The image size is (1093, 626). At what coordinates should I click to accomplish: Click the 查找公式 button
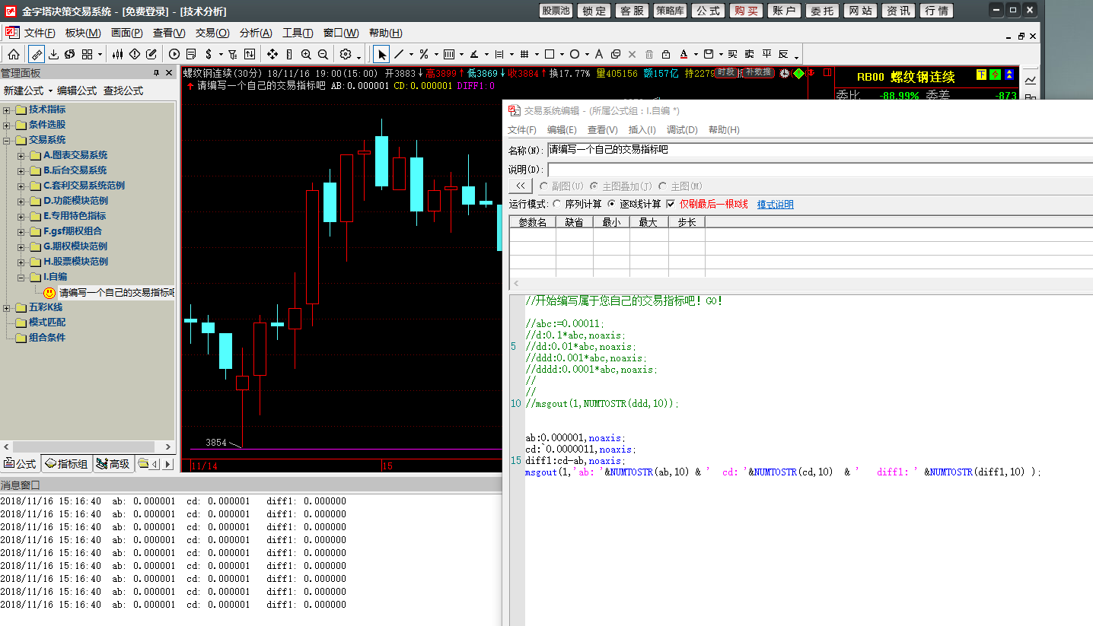coord(123,91)
